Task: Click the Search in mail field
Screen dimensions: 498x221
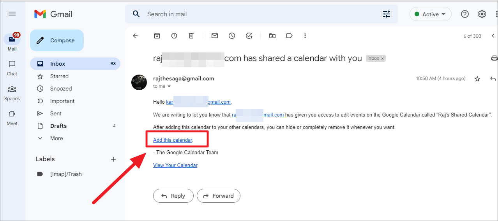Action: point(257,14)
